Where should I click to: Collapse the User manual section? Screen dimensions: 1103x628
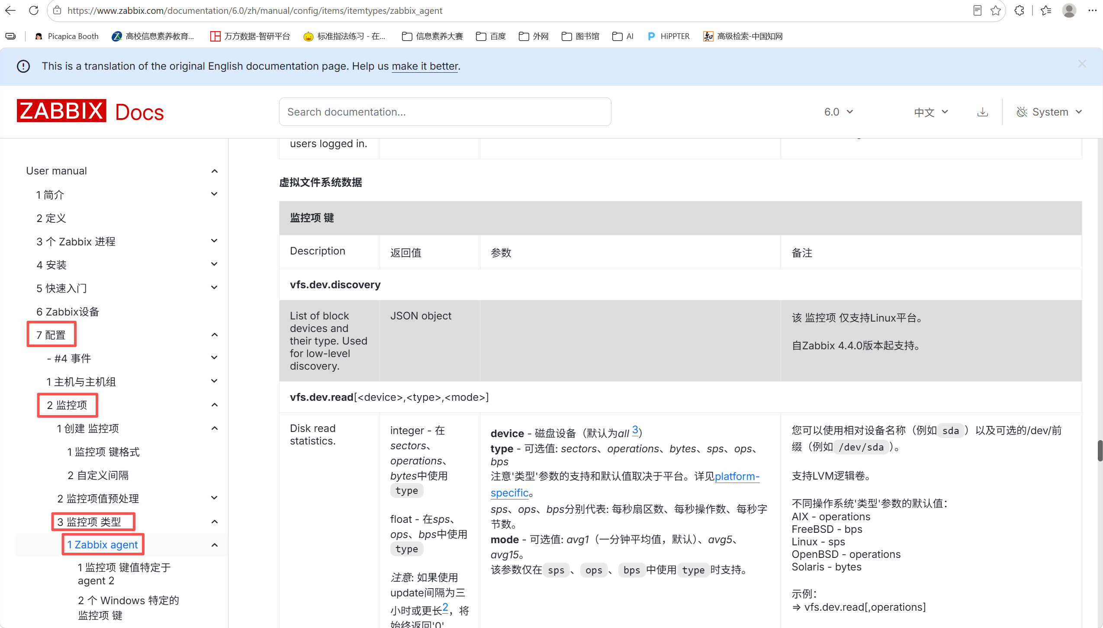point(214,171)
